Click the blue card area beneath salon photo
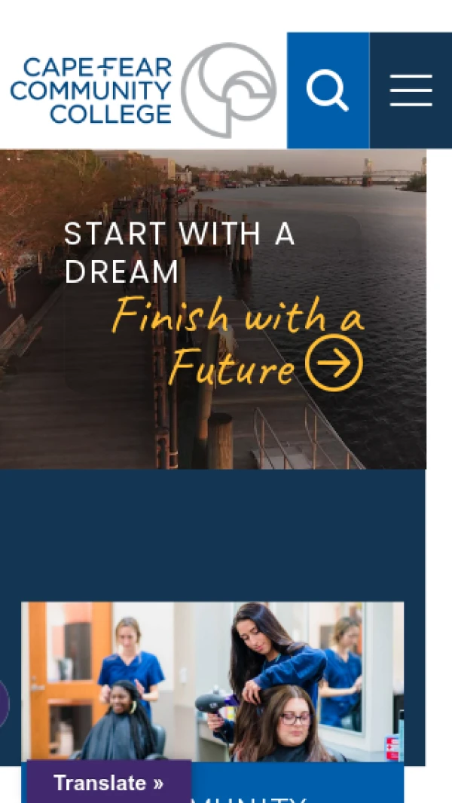The height and width of the screenshot is (803, 452). coord(297,783)
